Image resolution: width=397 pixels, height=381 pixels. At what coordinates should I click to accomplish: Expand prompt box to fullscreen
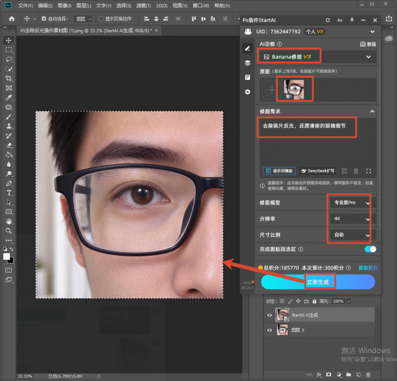coord(369,171)
